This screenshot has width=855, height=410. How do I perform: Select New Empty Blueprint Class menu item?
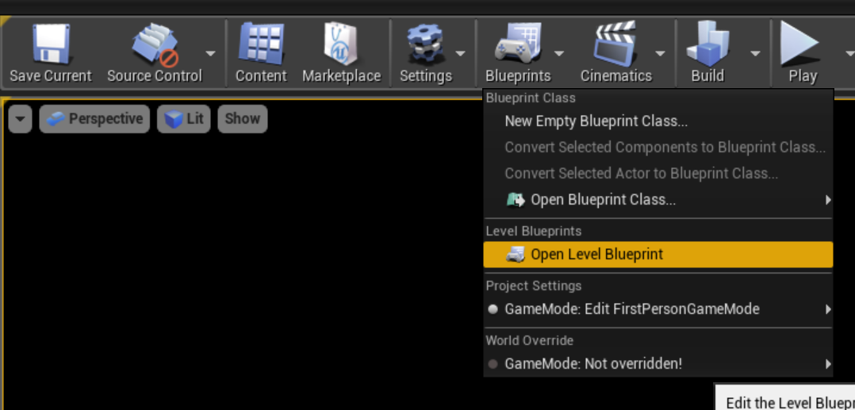coord(596,121)
